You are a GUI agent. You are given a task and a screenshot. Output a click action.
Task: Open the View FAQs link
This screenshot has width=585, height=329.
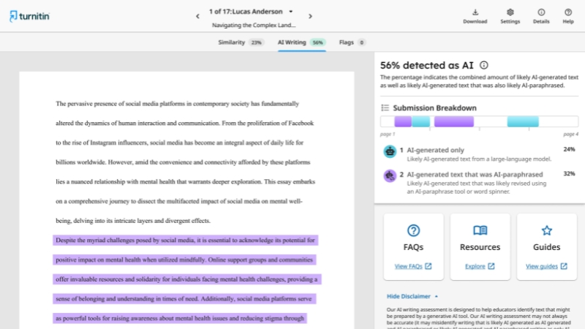pyautogui.click(x=413, y=266)
